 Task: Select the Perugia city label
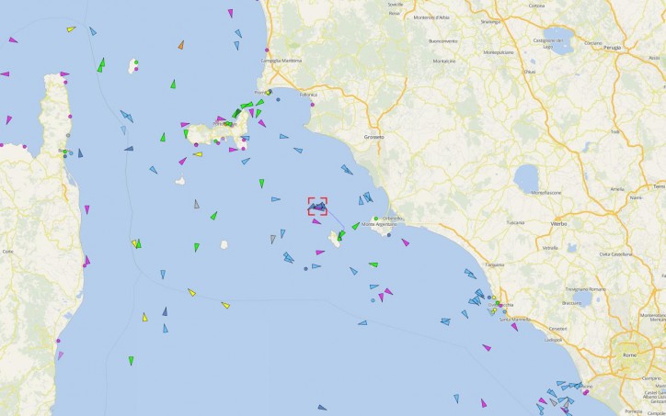pyautogui.click(x=612, y=48)
